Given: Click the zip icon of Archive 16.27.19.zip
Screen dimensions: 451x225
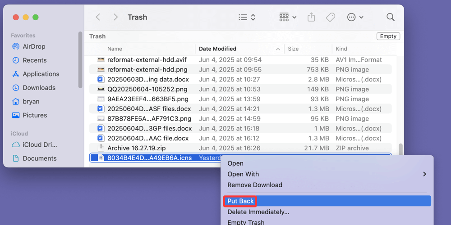Looking at the screenshot, I should 101,148.
